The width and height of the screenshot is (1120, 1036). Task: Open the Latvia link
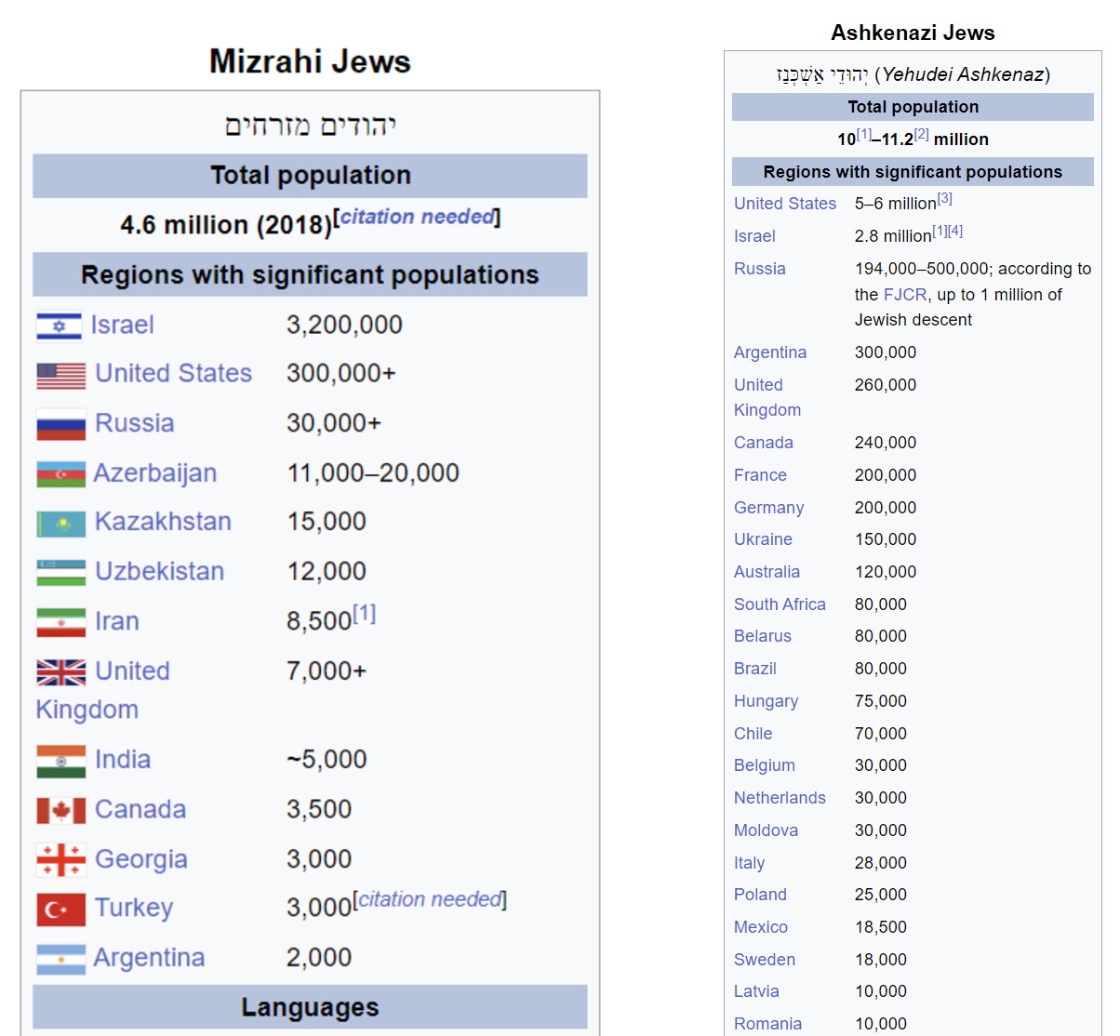tap(756, 991)
